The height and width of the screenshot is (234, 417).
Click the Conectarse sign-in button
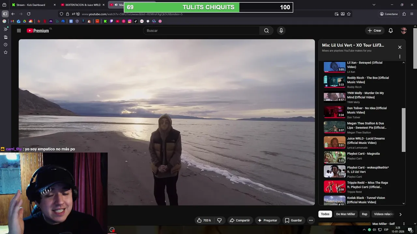[389, 14]
